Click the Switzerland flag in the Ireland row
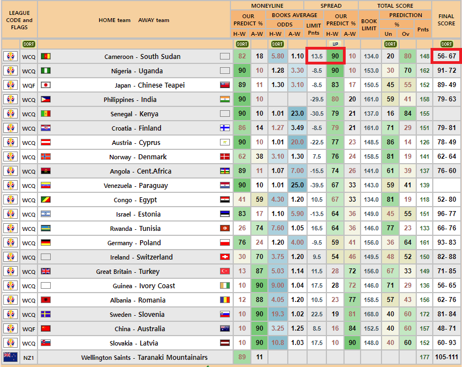The image size is (462, 367). pyautogui.click(x=224, y=257)
